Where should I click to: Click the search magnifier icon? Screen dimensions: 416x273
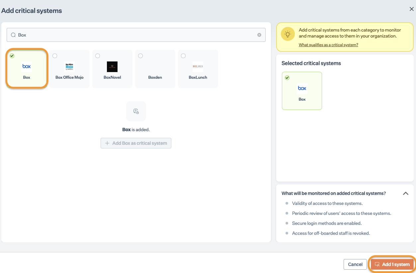14,35
